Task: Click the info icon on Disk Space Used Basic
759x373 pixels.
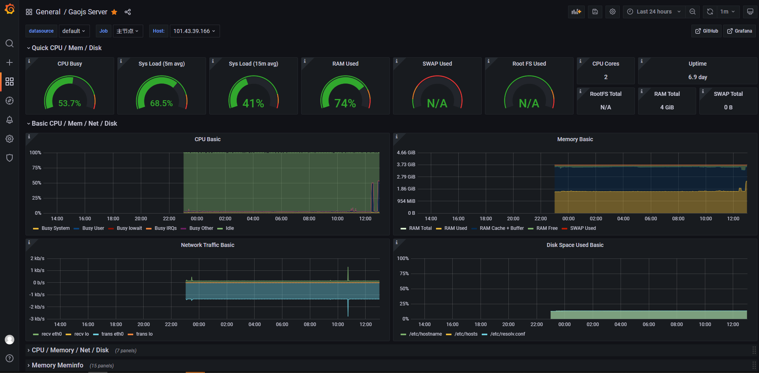Action: pyautogui.click(x=397, y=242)
